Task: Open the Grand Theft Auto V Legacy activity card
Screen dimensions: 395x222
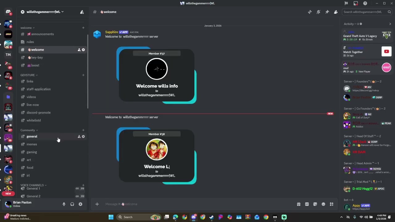Action: 367,35
